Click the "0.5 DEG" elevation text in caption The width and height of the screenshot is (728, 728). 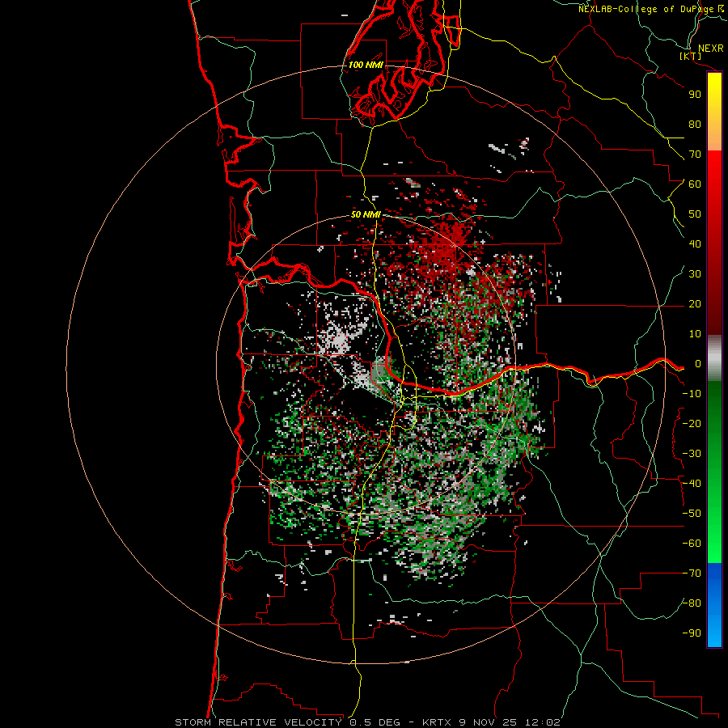pos(376,722)
